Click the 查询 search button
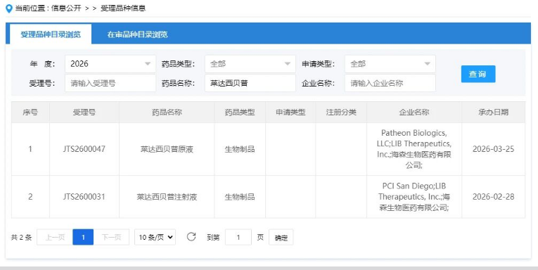 pos(478,74)
